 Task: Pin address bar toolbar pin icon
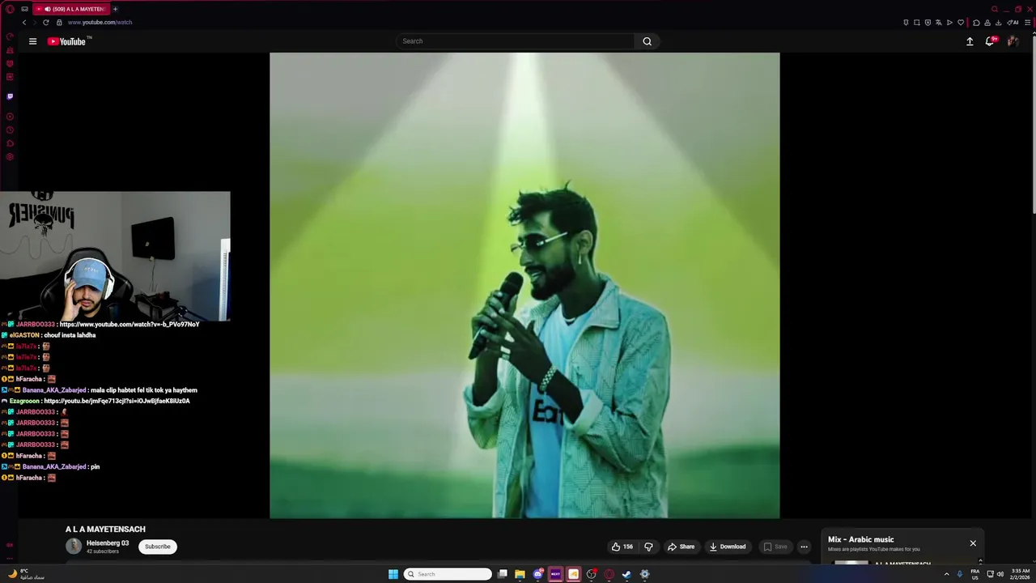click(906, 23)
